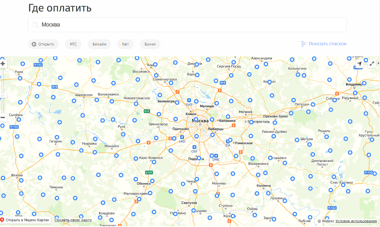Toggle the МТС filter chip
380x227 pixels.
pos(73,44)
